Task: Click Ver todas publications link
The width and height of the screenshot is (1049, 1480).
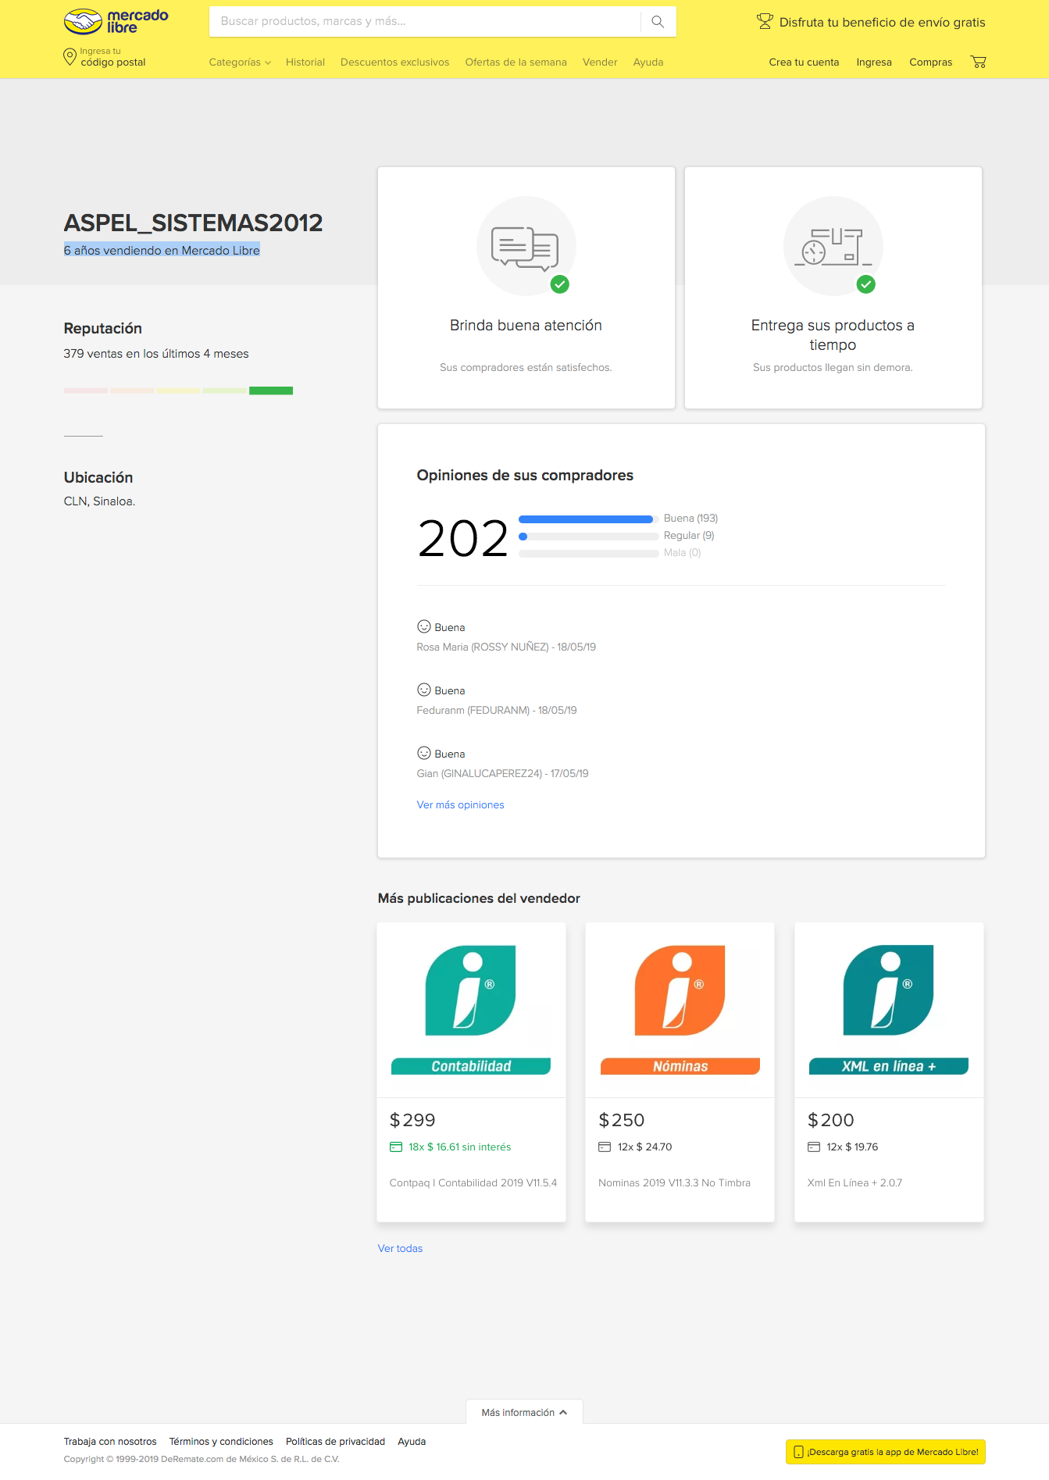Action: 400,1248
